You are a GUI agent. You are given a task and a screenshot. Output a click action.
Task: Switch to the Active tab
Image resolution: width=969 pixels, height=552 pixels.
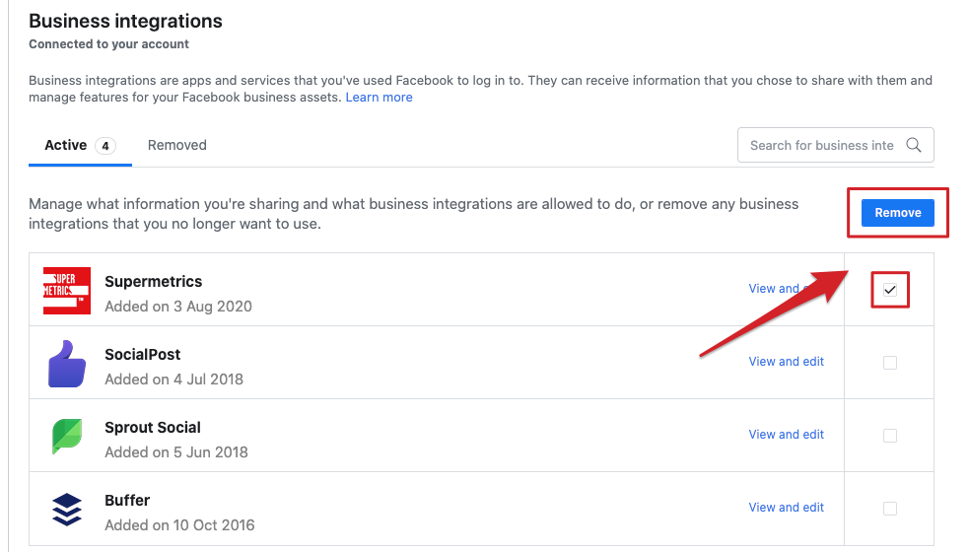click(x=80, y=145)
